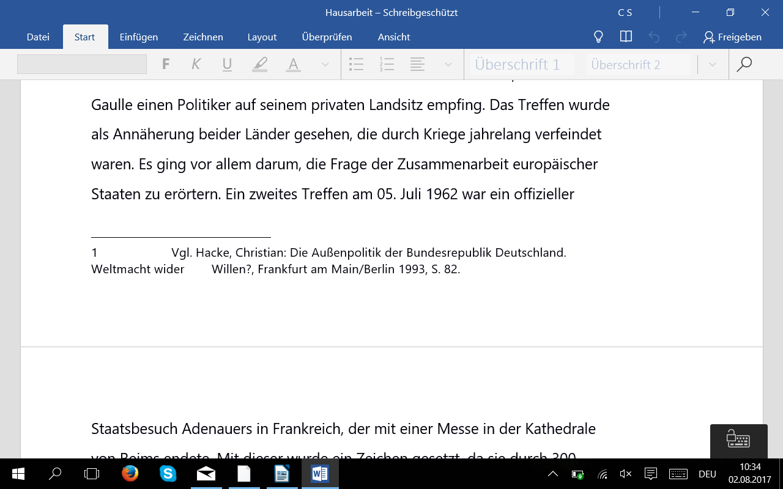The width and height of the screenshot is (783, 489).
Task: Click footnote number 1
Action: pyautogui.click(x=95, y=252)
